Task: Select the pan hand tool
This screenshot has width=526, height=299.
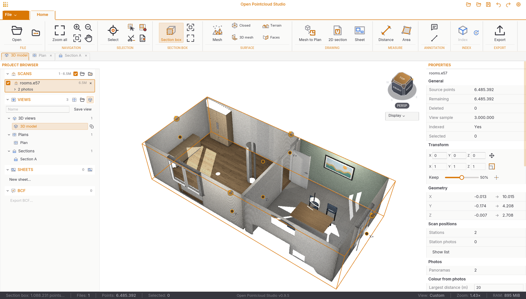Action: pyautogui.click(x=89, y=38)
